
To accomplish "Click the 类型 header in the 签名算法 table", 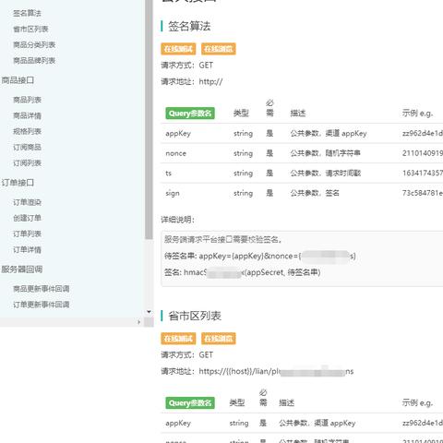I will tap(241, 114).
